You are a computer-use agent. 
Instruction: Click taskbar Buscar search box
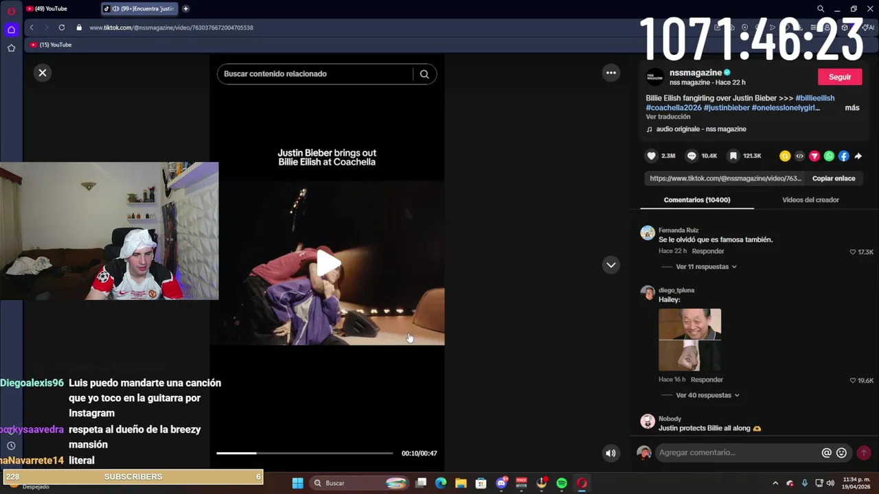[x=359, y=483]
